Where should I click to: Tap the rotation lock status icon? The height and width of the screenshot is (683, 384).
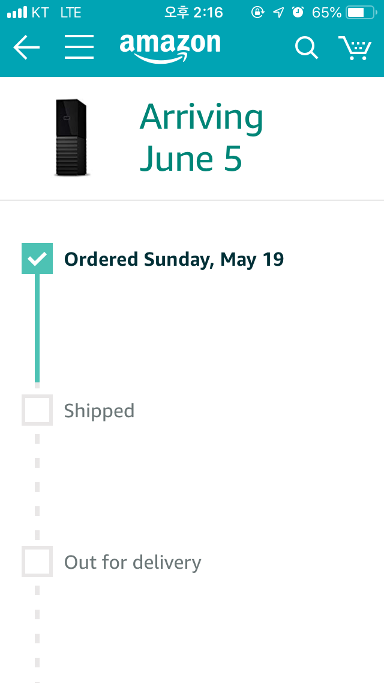pos(257,13)
